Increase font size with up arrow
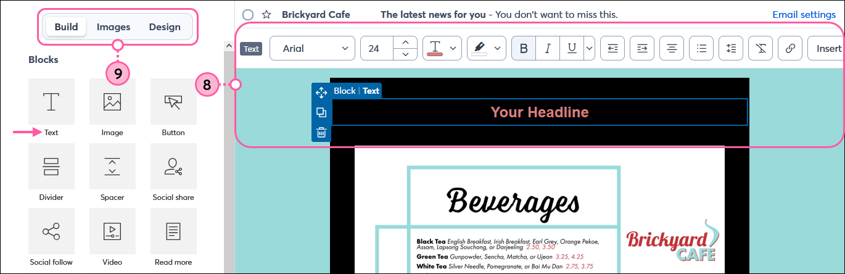 pos(405,42)
